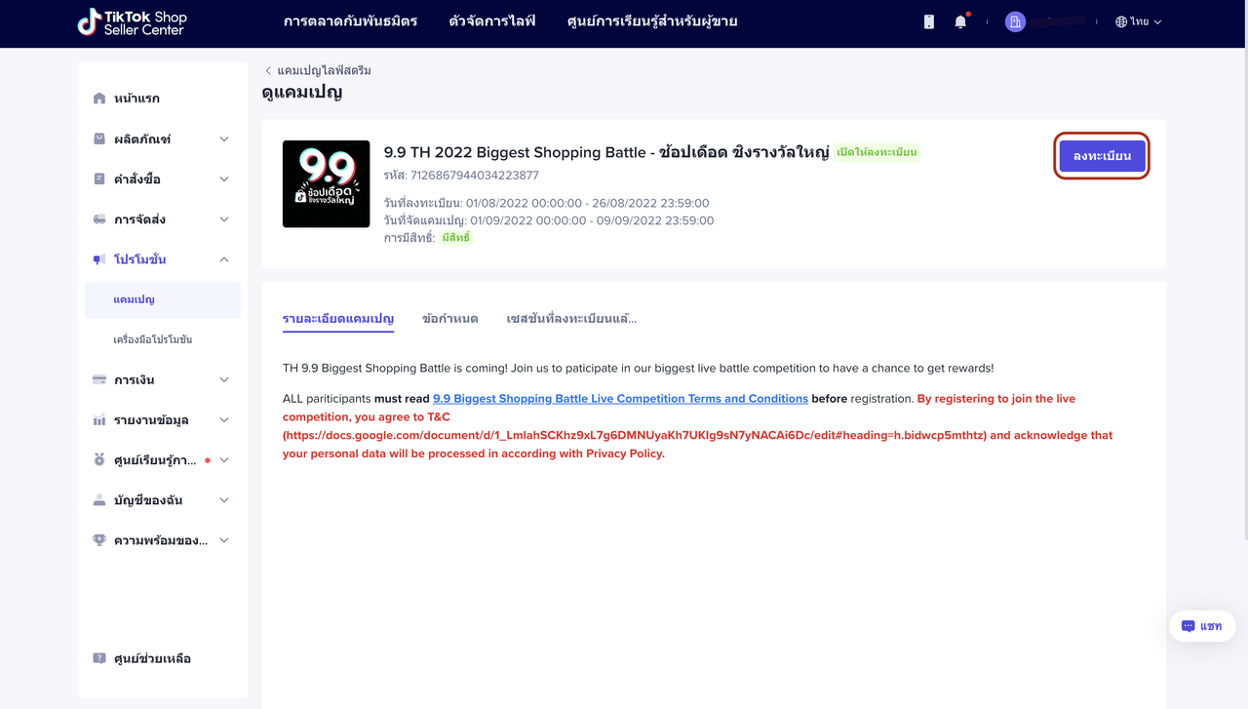Click the card icon beside การเงิน

(99, 379)
